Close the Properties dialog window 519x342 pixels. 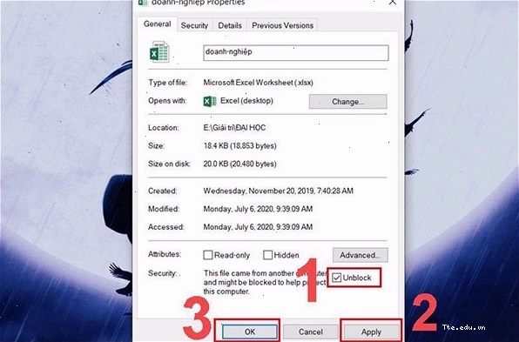click(393, 3)
